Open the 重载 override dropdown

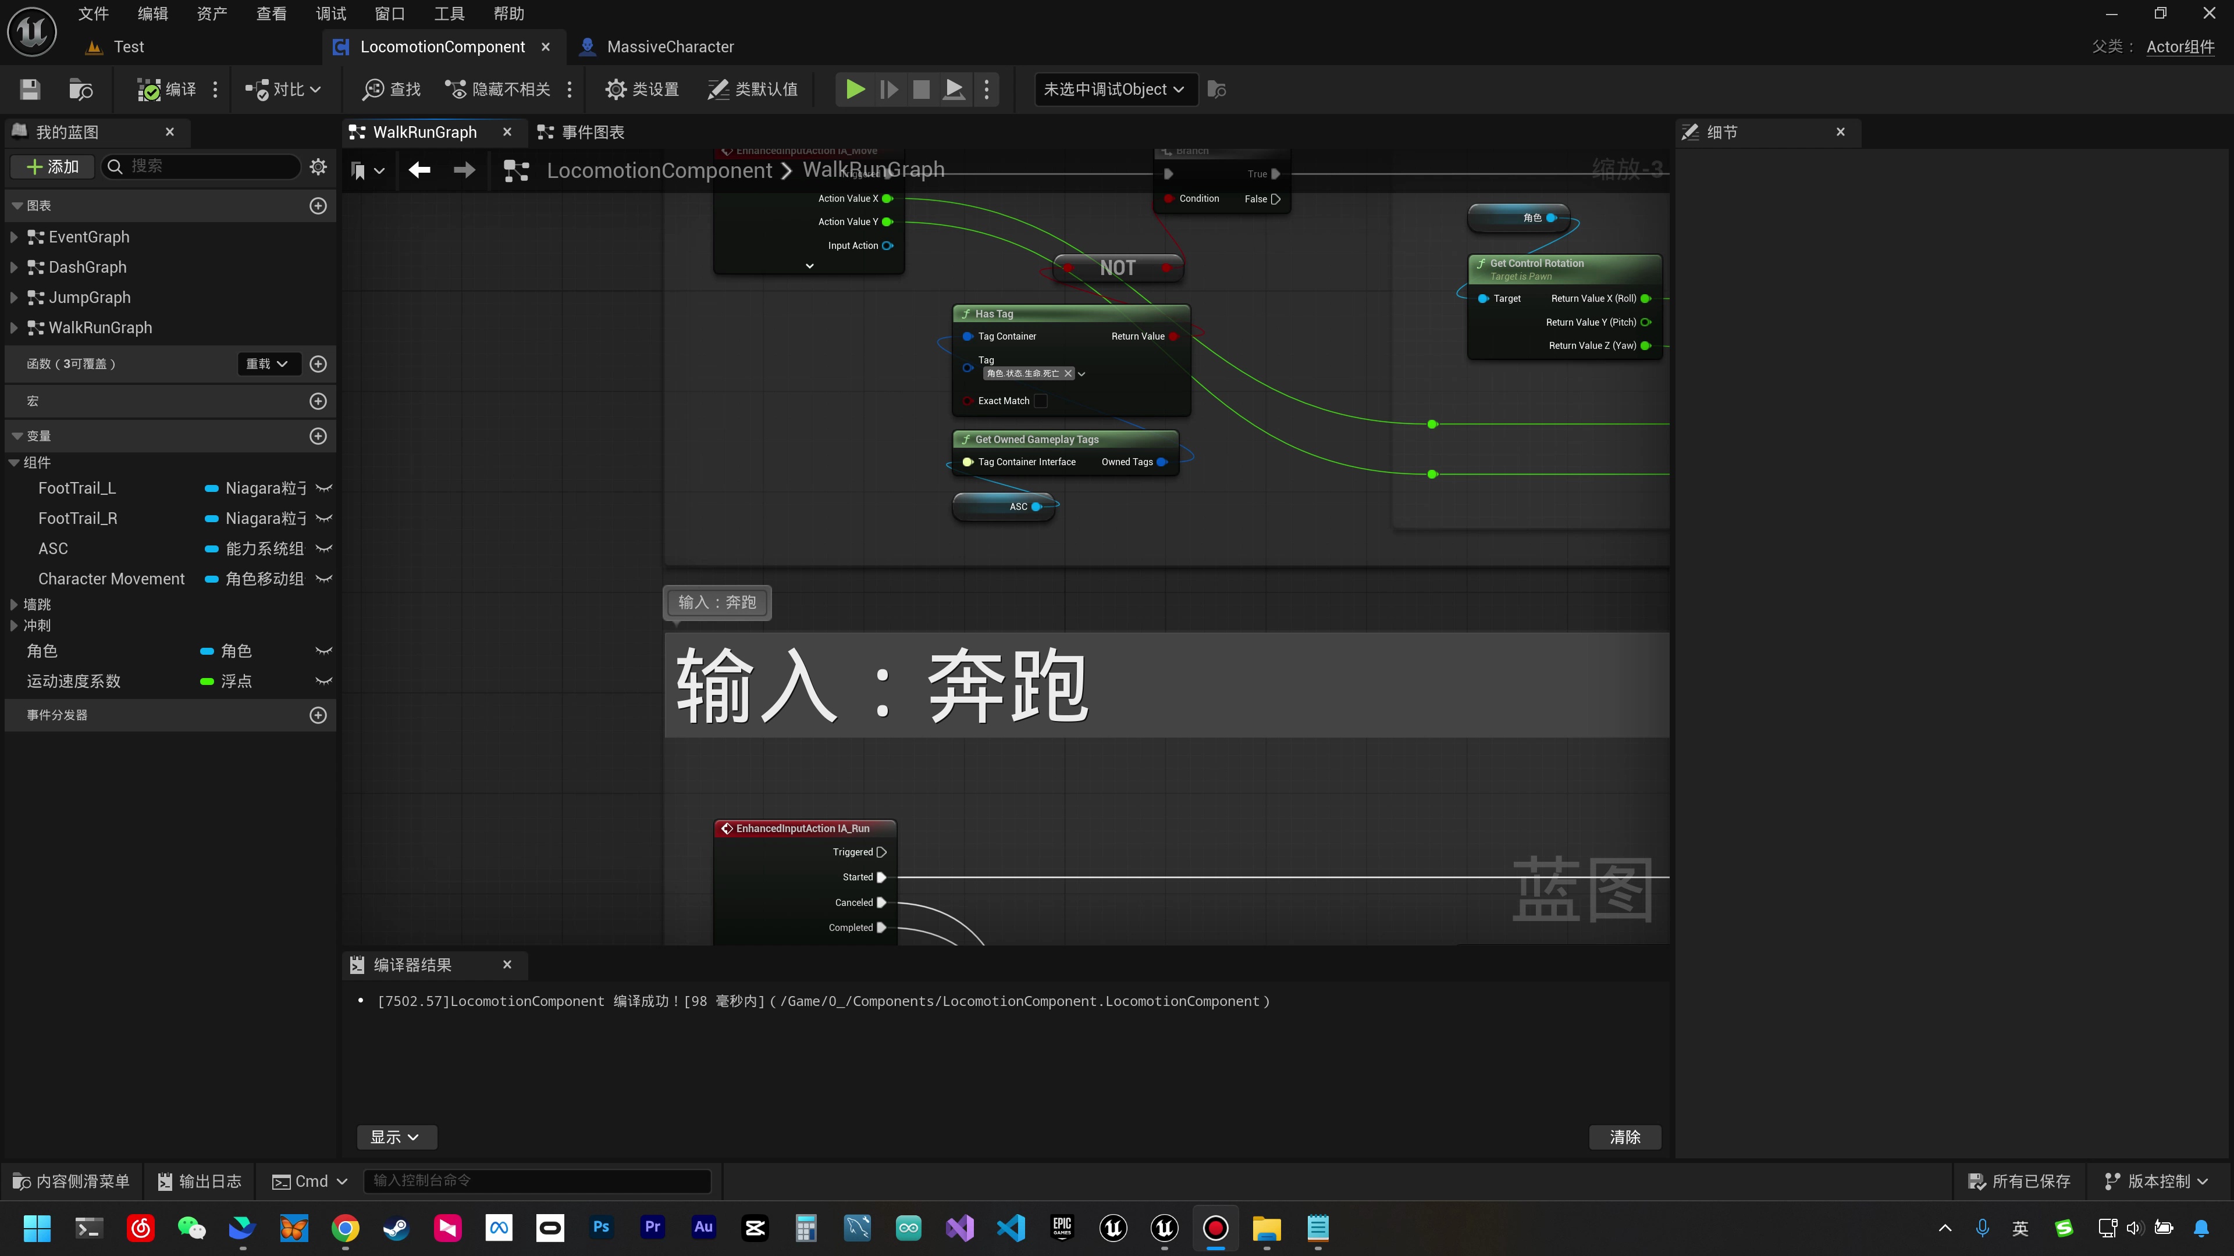pyautogui.click(x=269, y=364)
